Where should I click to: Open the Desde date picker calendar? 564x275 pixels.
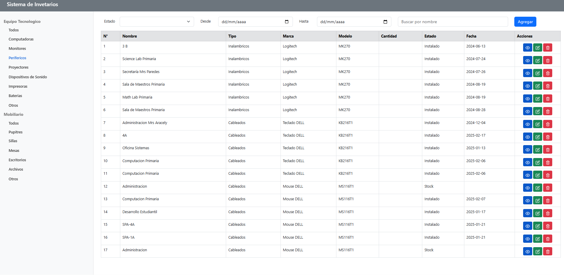click(286, 22)
